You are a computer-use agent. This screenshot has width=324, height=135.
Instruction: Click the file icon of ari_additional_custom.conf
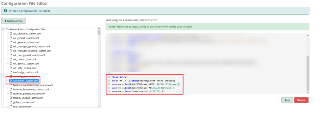point(11,34)
